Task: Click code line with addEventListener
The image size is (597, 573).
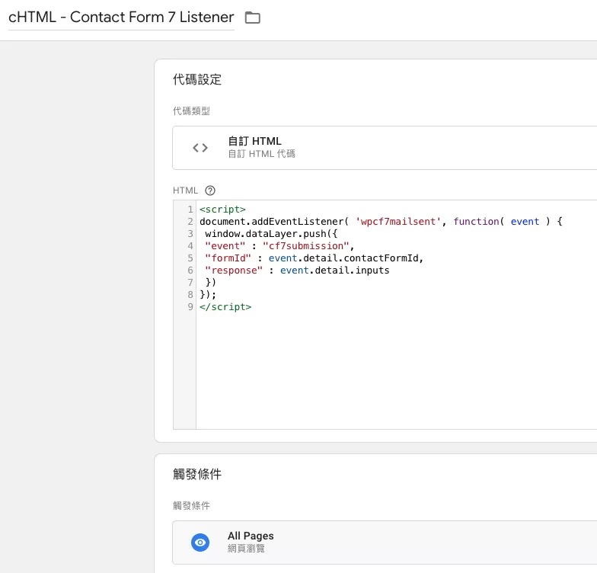Action: pyautogui.click(x=381, y=221)
